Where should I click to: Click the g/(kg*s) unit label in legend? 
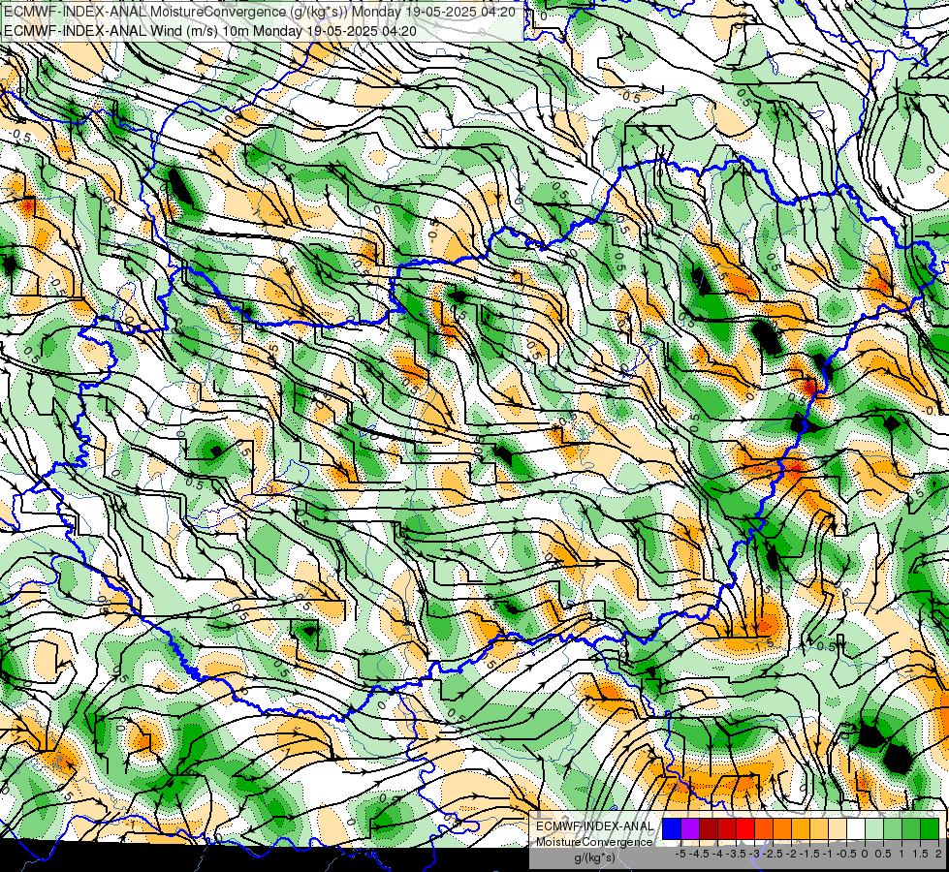[x=594, y=858]
